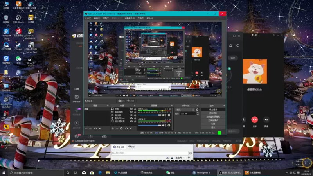Open the 编辑(E) menu in OBS
Screen dimensions: 313x176
point(97,18)
